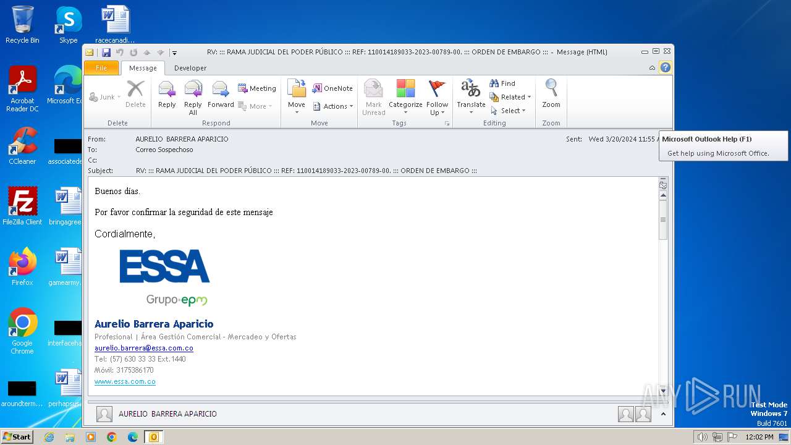Screen dimensions: 791x445
Task: Minimize the ribbon with the caret button
Action: 652,68
